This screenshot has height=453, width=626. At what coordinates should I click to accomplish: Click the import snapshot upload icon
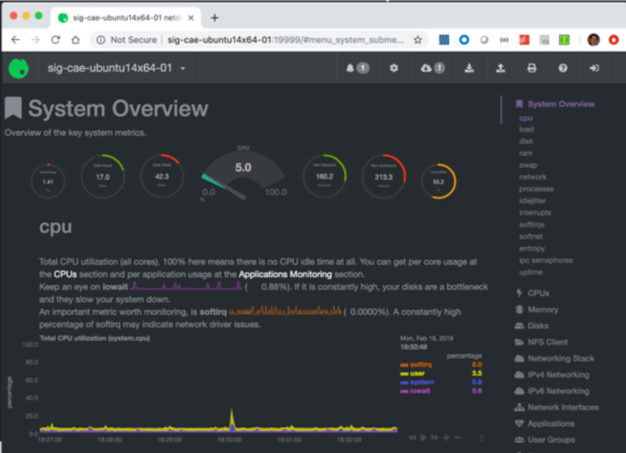point(500,68)
